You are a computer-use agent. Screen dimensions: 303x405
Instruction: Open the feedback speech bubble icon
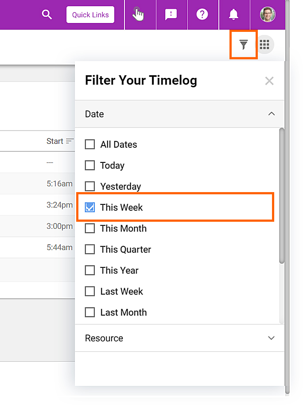tap(171, 15)
